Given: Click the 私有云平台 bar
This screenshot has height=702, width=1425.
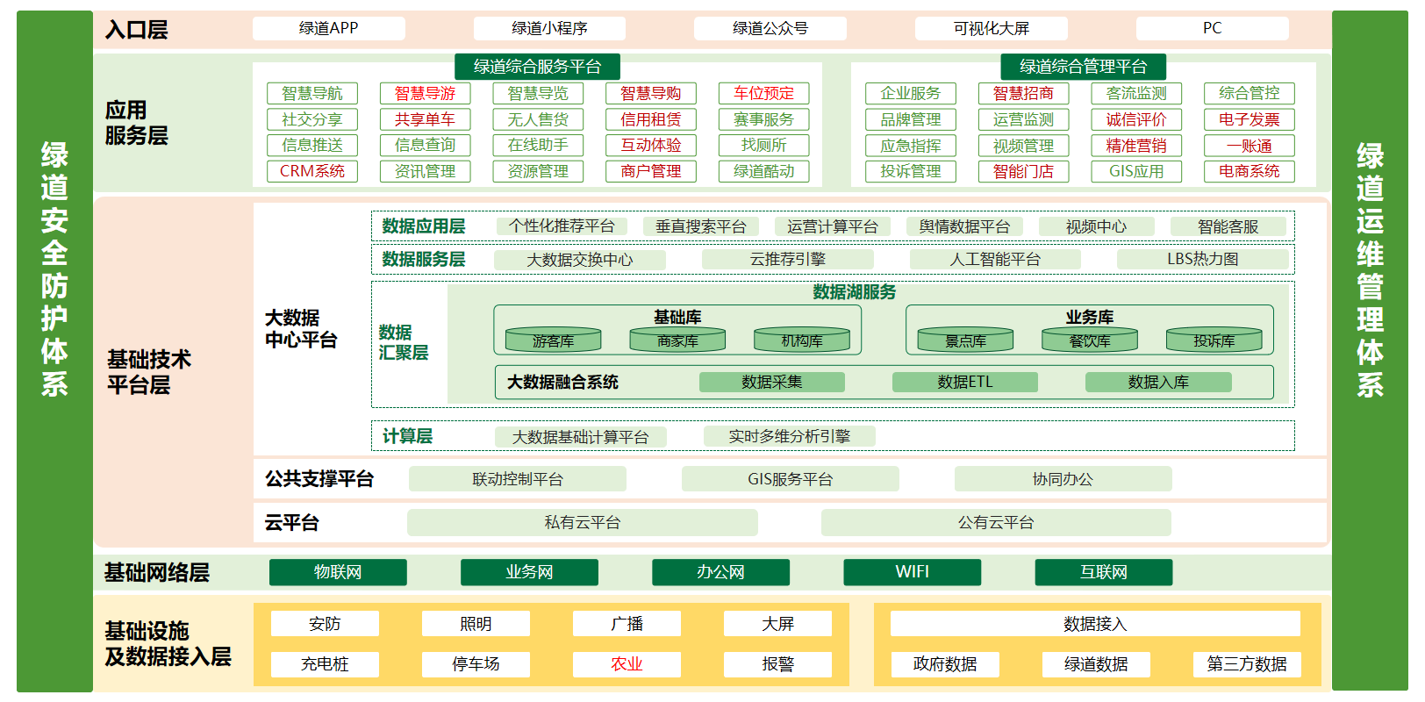Looking at the screenshot, I should (582, 523).
